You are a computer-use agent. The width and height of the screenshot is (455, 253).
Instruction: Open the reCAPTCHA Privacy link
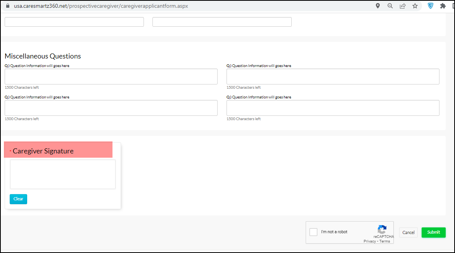[x=369, y=241]
